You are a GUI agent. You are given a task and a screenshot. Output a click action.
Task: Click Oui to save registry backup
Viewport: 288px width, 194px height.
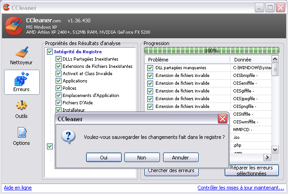pos(104,158)
